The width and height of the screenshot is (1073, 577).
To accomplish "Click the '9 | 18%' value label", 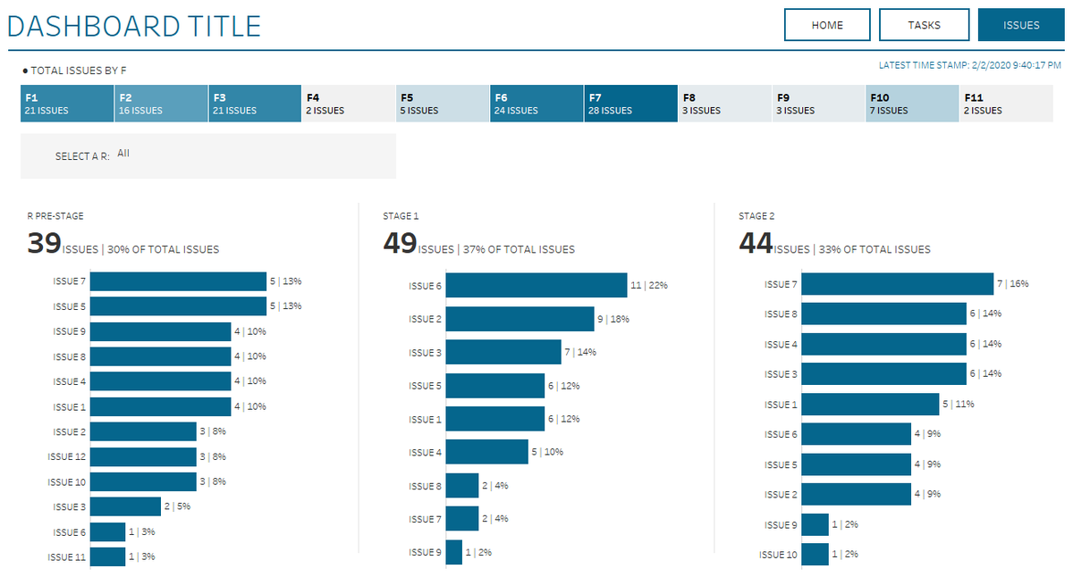I will 614,319.
